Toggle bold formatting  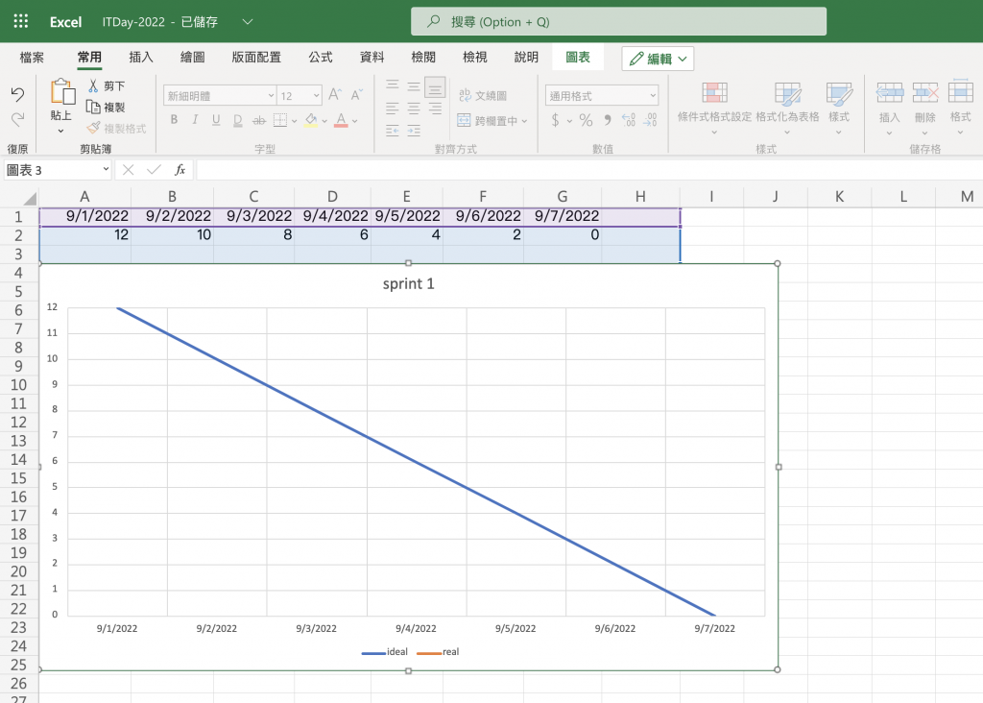[174, 119]
